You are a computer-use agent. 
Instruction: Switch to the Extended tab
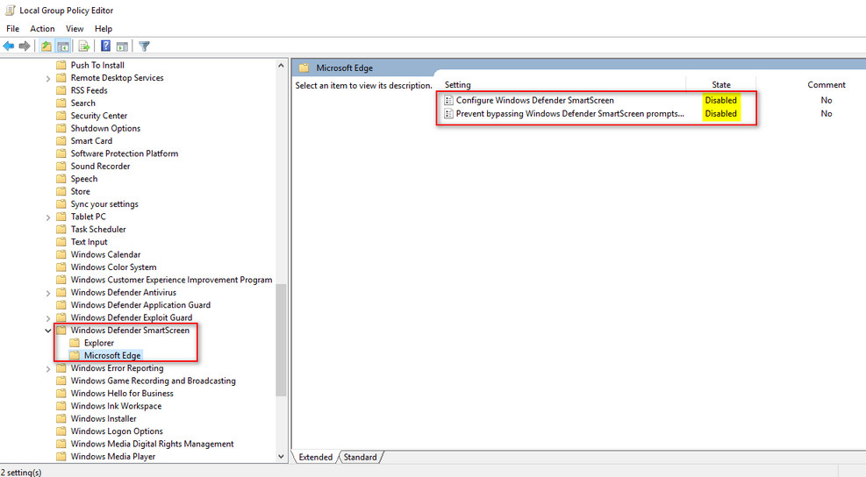pos(315,457)
